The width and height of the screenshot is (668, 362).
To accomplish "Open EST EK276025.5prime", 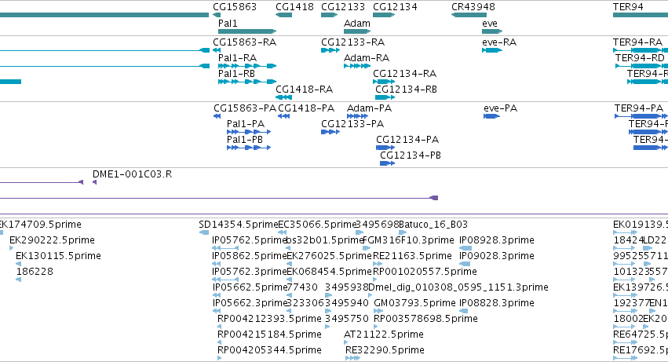I will [x=330, y=256].
